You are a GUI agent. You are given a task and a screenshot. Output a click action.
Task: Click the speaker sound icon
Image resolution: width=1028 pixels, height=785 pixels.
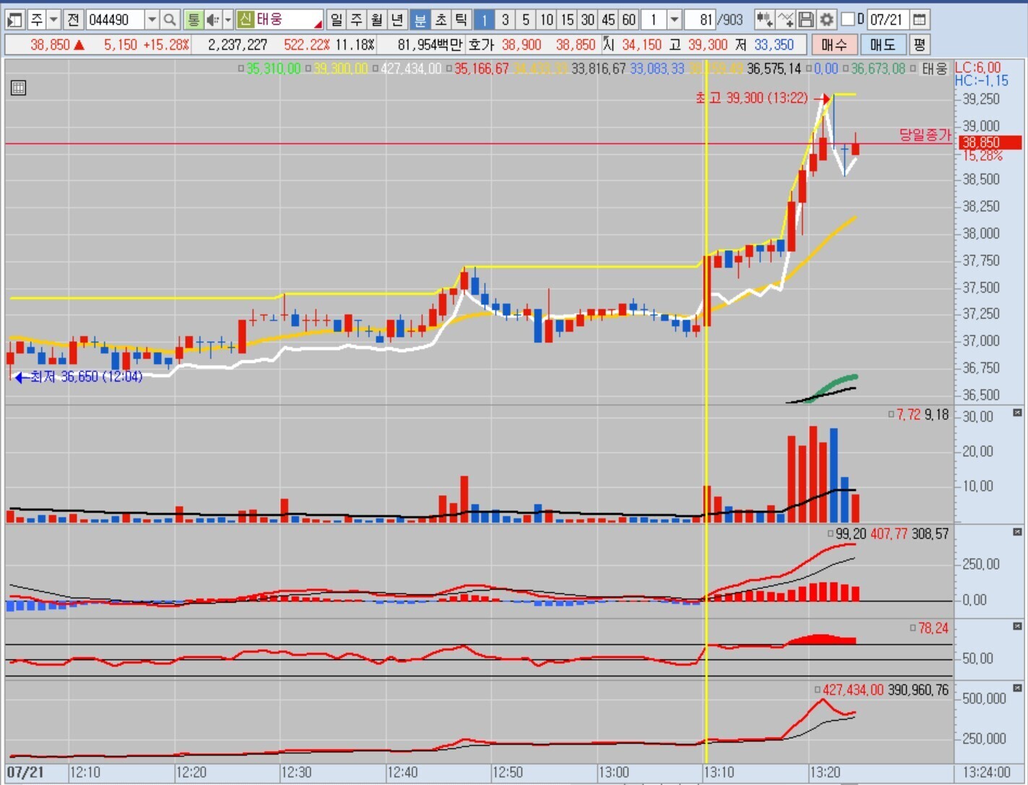pyautogui.click(x=212, y=20)
